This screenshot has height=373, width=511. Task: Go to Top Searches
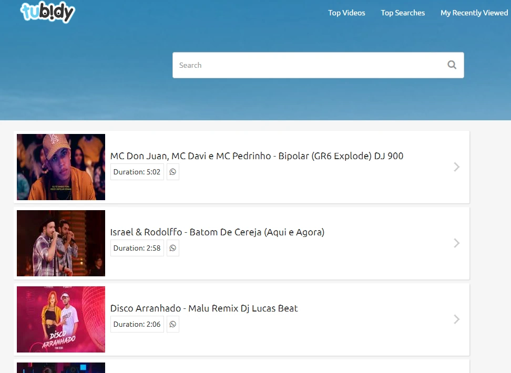tap(403, 13)
